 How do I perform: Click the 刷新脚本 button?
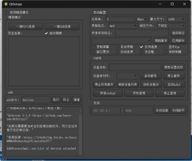coord(161,41)
